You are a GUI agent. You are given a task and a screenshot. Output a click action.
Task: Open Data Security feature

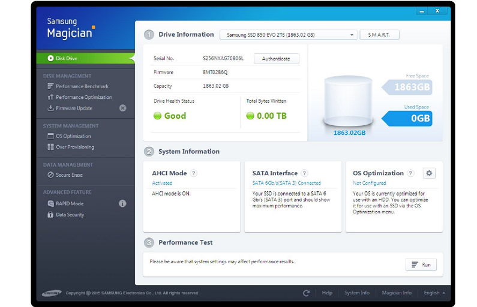[x=70, y=215]
